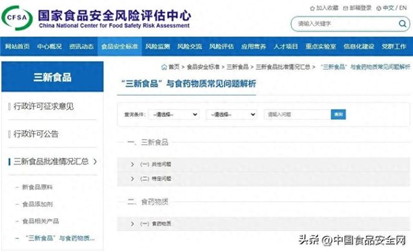Click 三新食品 in the breadcrumb
The height and width of the screenshot is (252, 413).
[237, 67]
